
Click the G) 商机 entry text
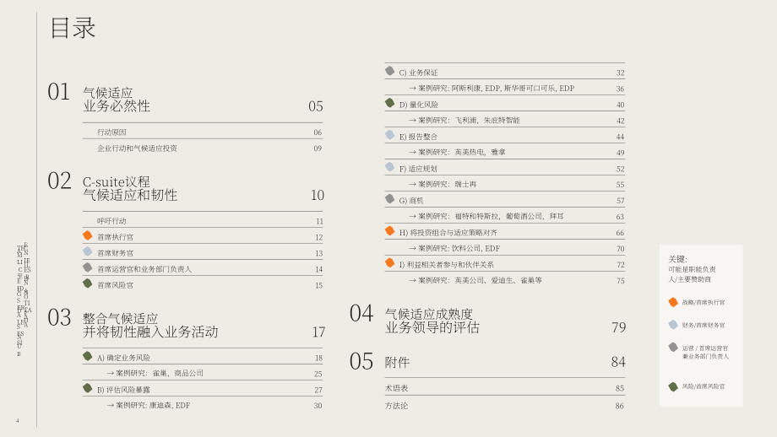411,201
